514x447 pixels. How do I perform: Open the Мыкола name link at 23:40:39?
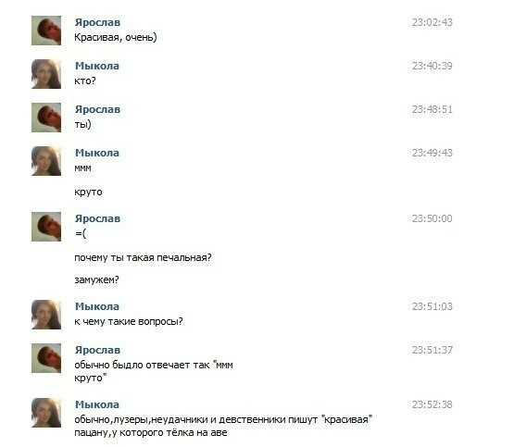97,66
